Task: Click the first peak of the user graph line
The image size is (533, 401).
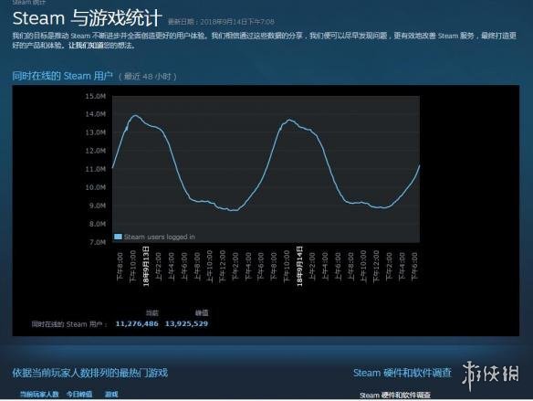Action: [135, 115]
